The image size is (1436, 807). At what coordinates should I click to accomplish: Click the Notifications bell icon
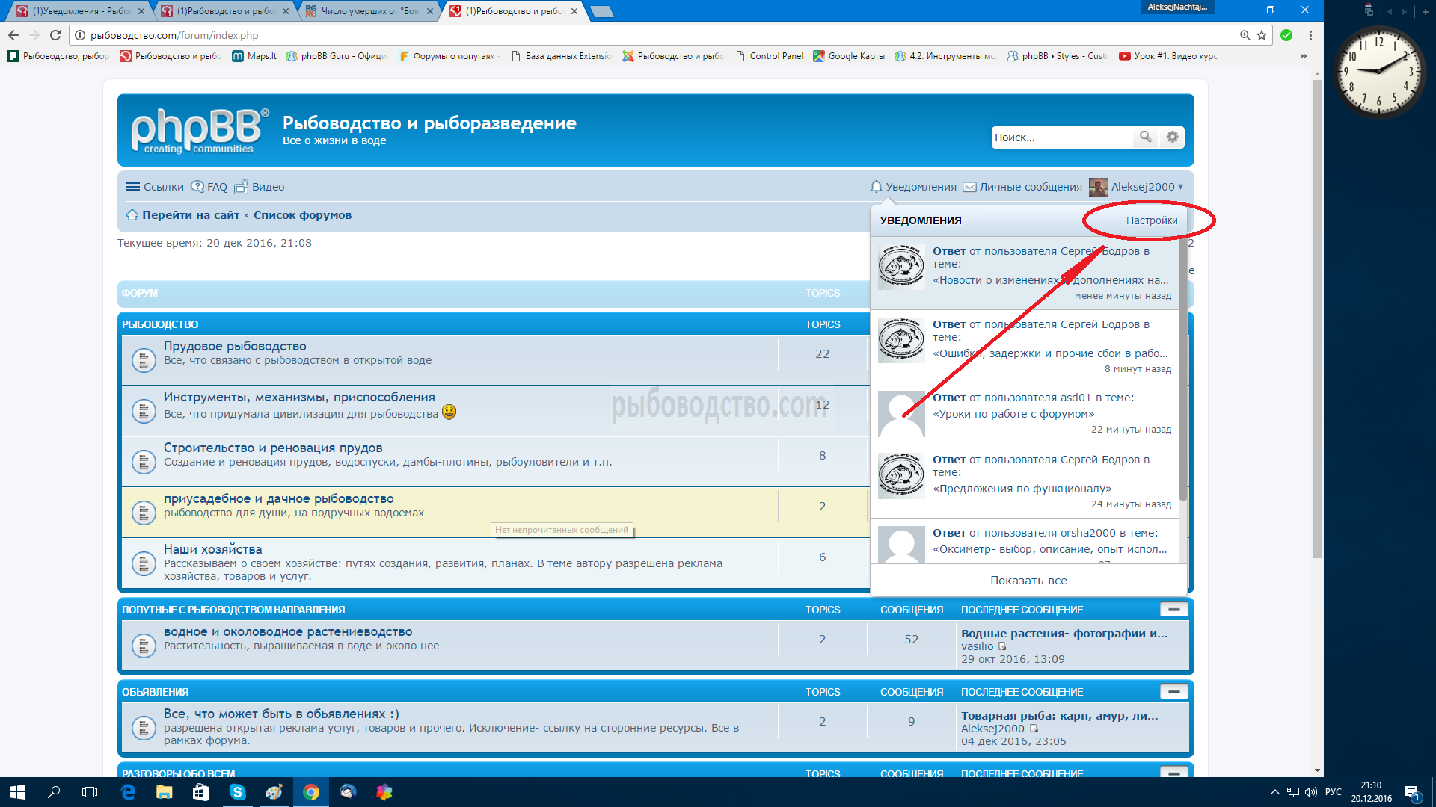pos(876,187)
